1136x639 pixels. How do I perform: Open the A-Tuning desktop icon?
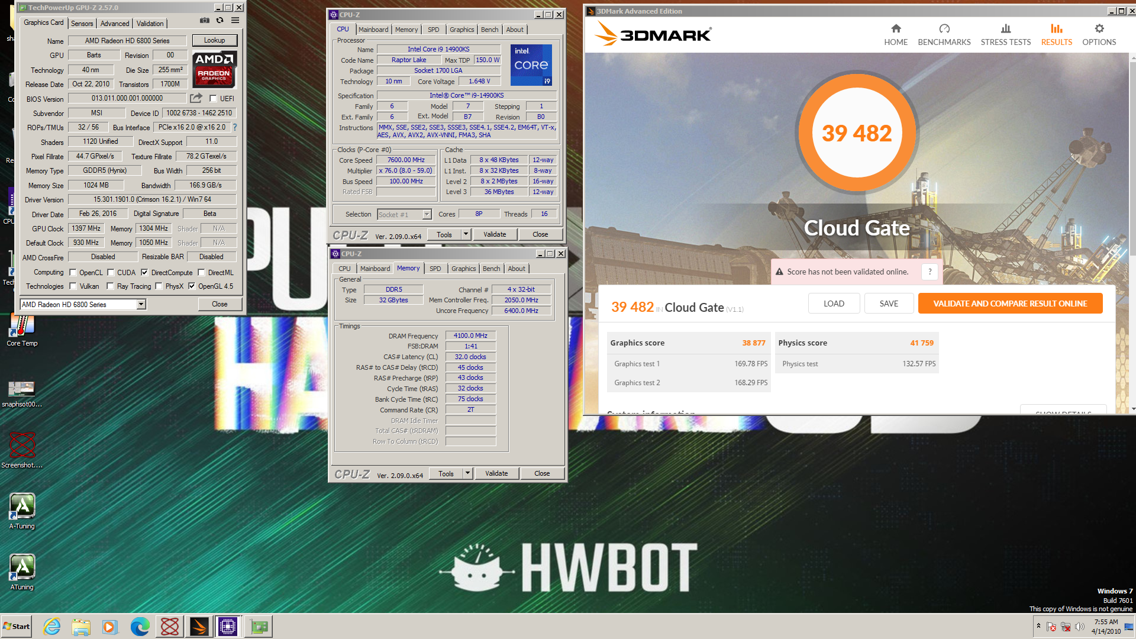coord(22,511)
